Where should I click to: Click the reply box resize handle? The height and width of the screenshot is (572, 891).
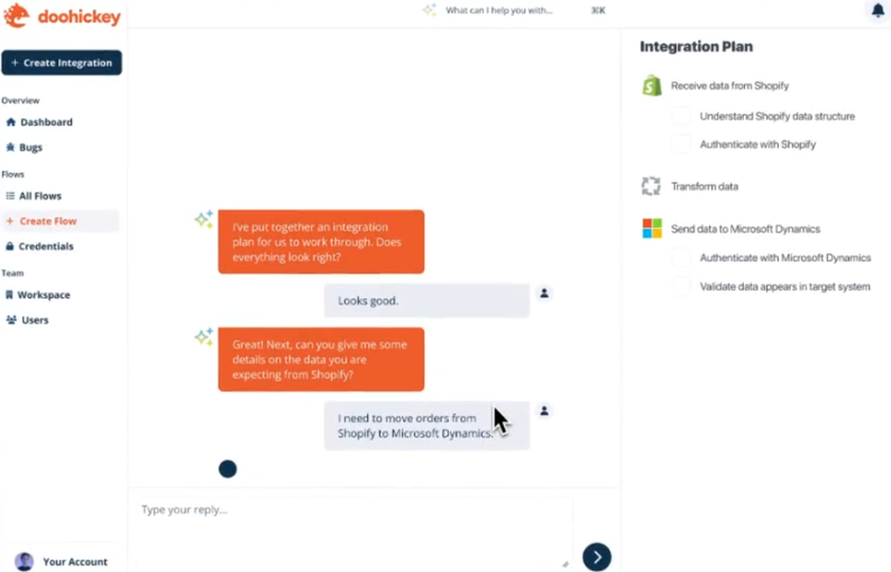pyautogui.click(x=566, y=564)
